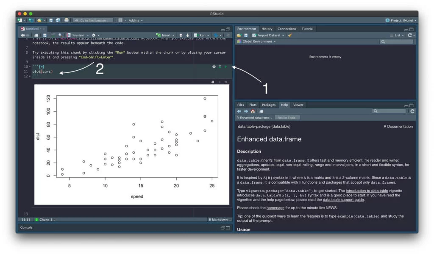Clear the environment objects with the broom icon

pos(290,36)
